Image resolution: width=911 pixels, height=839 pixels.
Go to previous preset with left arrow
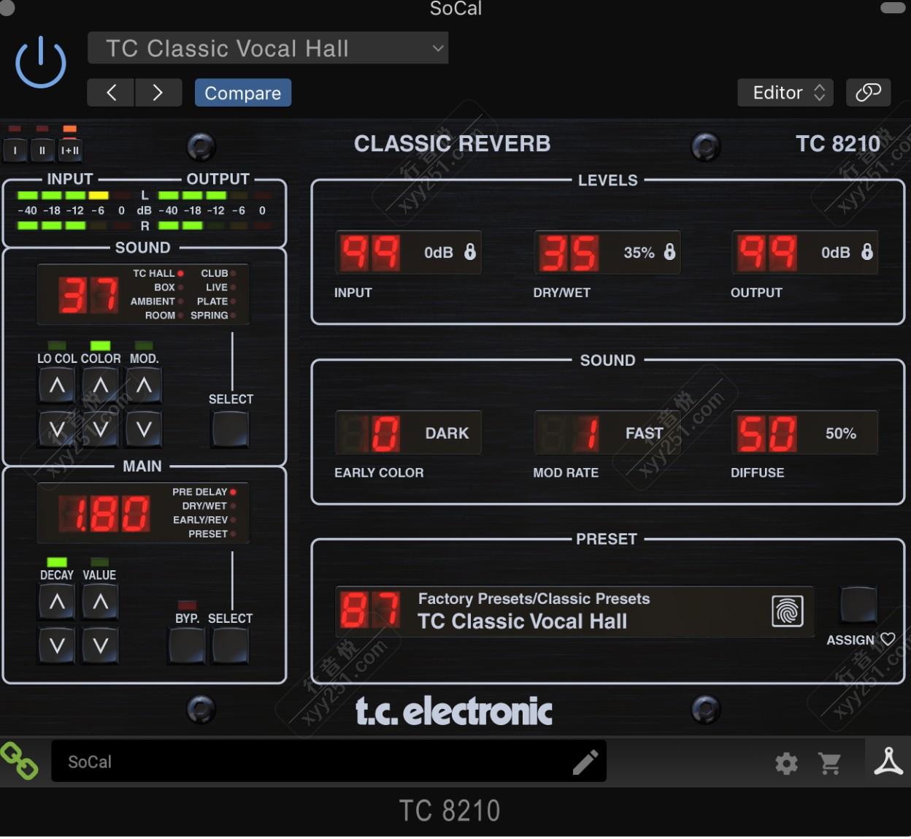click(111, 93)
